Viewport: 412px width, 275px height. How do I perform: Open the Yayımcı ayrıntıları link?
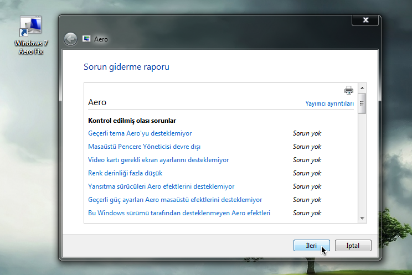329,103
